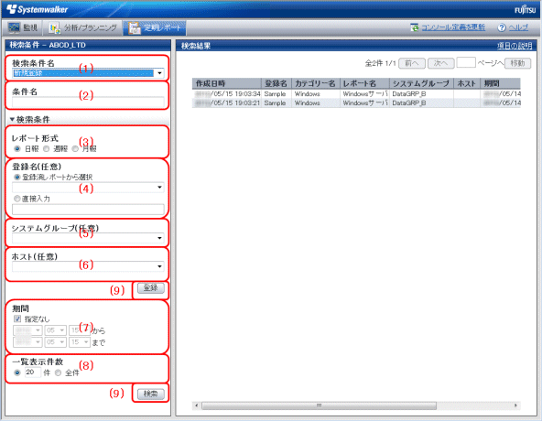Focus the 条件名 text field
Screen dimensions: 542x421
coord(88,102)
